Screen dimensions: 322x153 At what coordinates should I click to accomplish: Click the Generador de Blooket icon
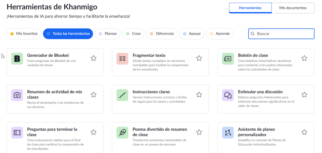(17, 59)
